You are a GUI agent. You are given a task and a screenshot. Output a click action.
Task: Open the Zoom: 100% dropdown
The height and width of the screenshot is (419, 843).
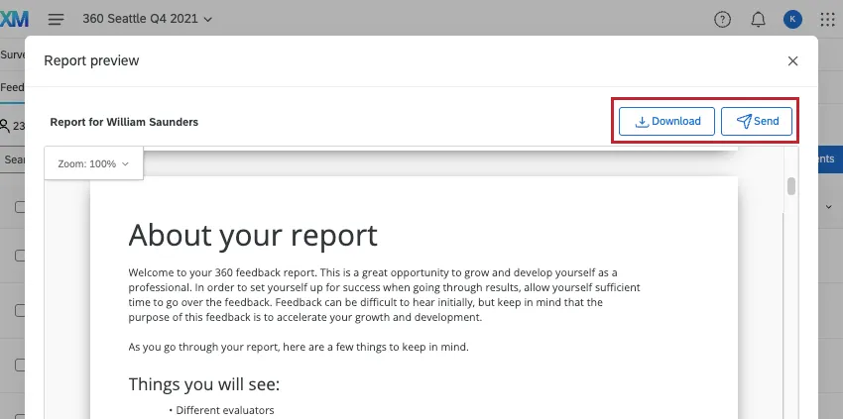[x=93, y=163]
